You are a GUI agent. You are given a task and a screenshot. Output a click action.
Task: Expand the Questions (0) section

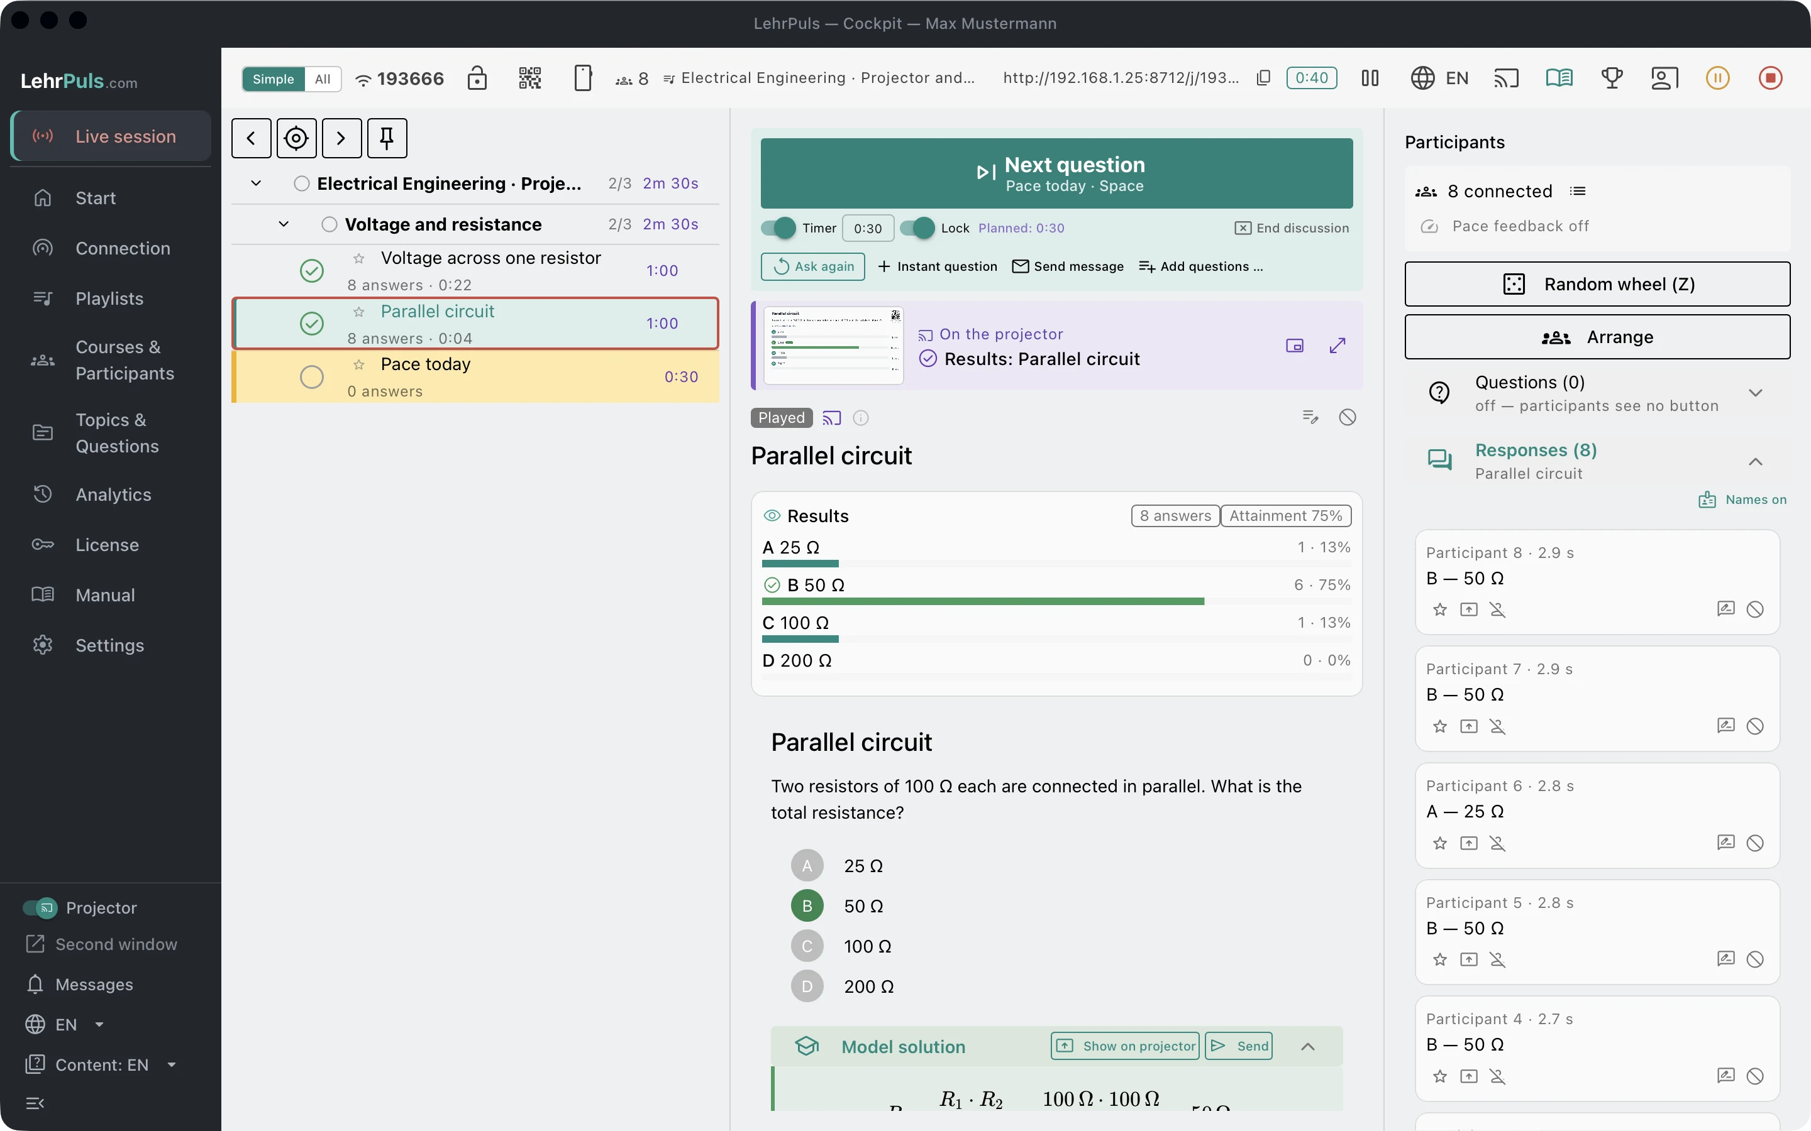point(1756,393)
